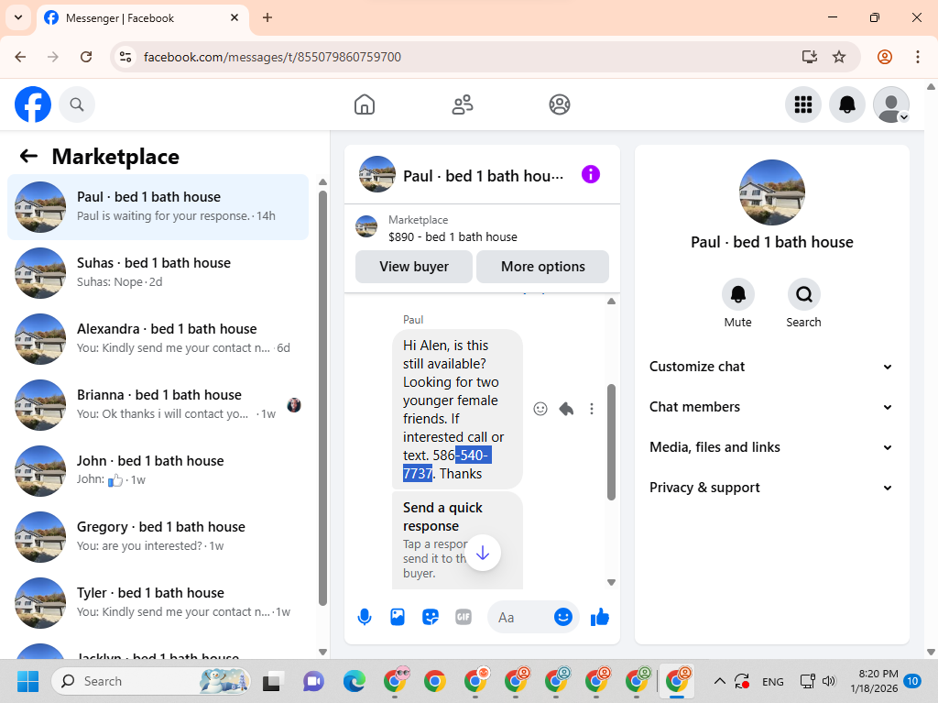Reply to Paul's message arrow icon
Screen dimensions: 938x703
tap(566, 409)
